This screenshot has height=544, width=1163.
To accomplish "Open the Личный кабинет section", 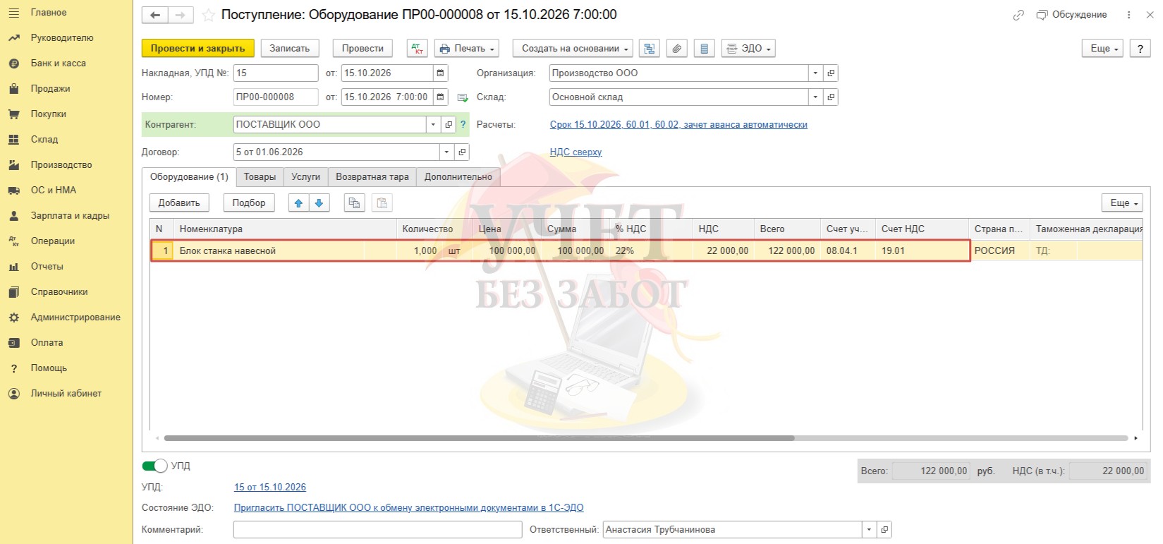I will [x=66, y=393].
